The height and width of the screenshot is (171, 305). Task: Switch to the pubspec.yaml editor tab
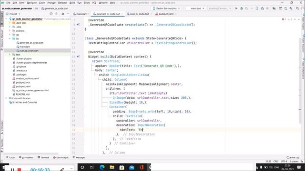point(166,14)
